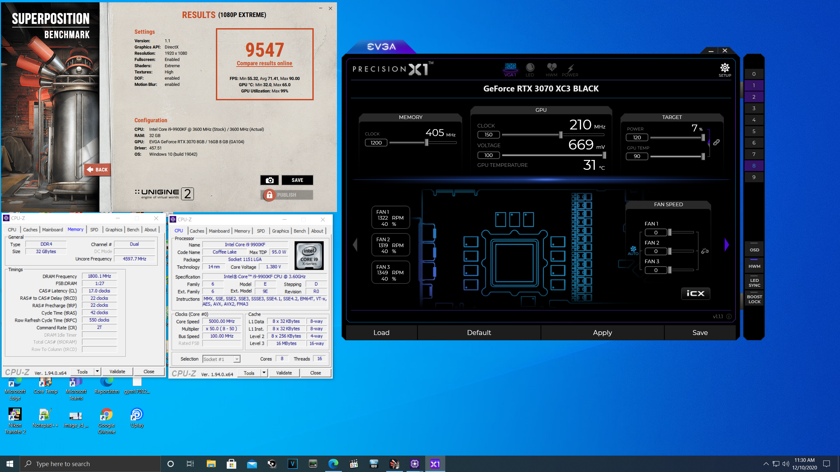Open the Tools dropdown arrow in the Memory CPU-Z window
This screenshot has width=840, height=472.
pos(97,371)
